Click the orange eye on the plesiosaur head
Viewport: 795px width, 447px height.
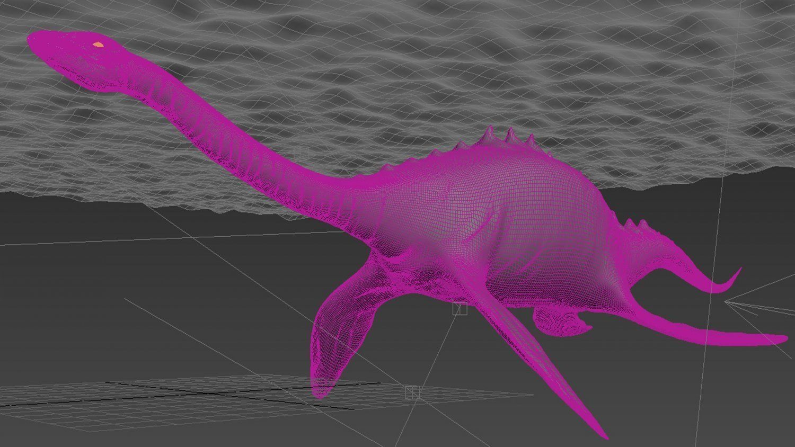click(x=98, y=44)
